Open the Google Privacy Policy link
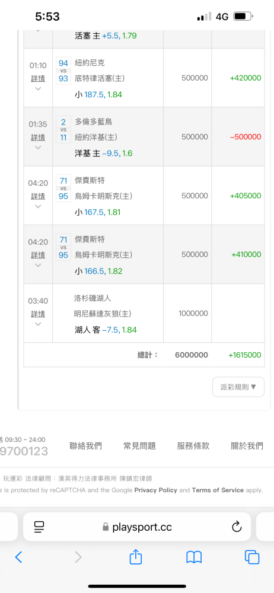274x593 pixels. point(155,490)
